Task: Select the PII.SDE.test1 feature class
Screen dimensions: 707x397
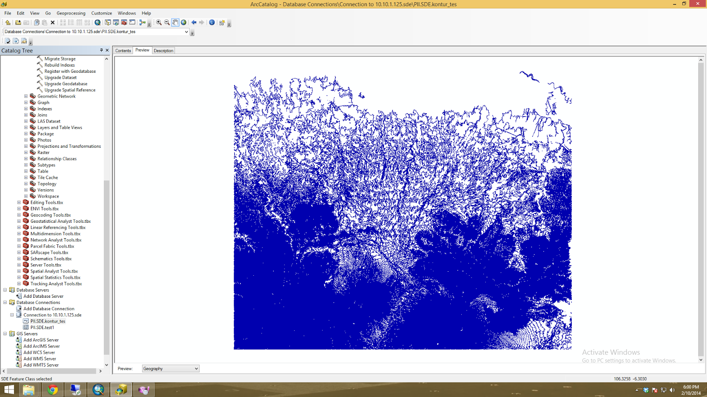Action: click(x=42, y=327)
